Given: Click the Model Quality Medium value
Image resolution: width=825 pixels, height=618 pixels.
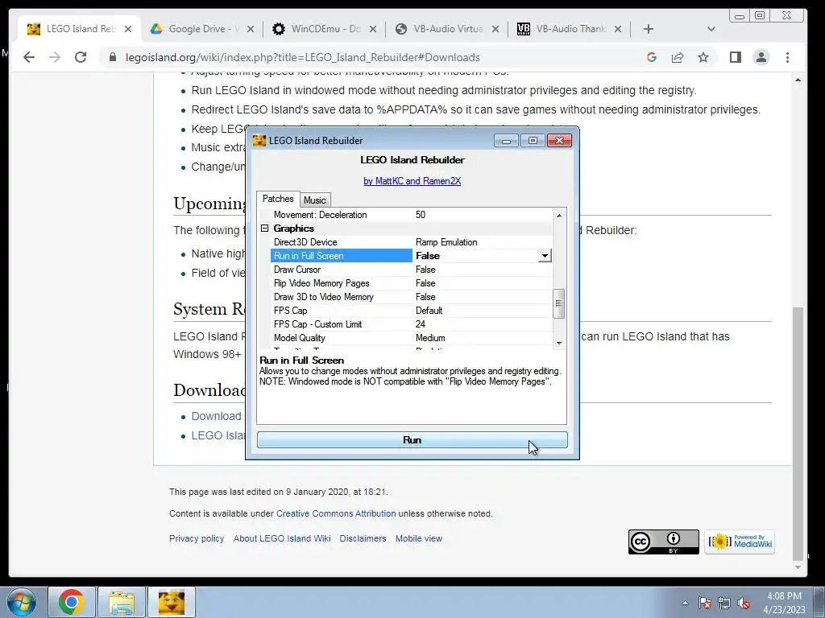Looking at the screenshot, I should (x=430, y=338).
